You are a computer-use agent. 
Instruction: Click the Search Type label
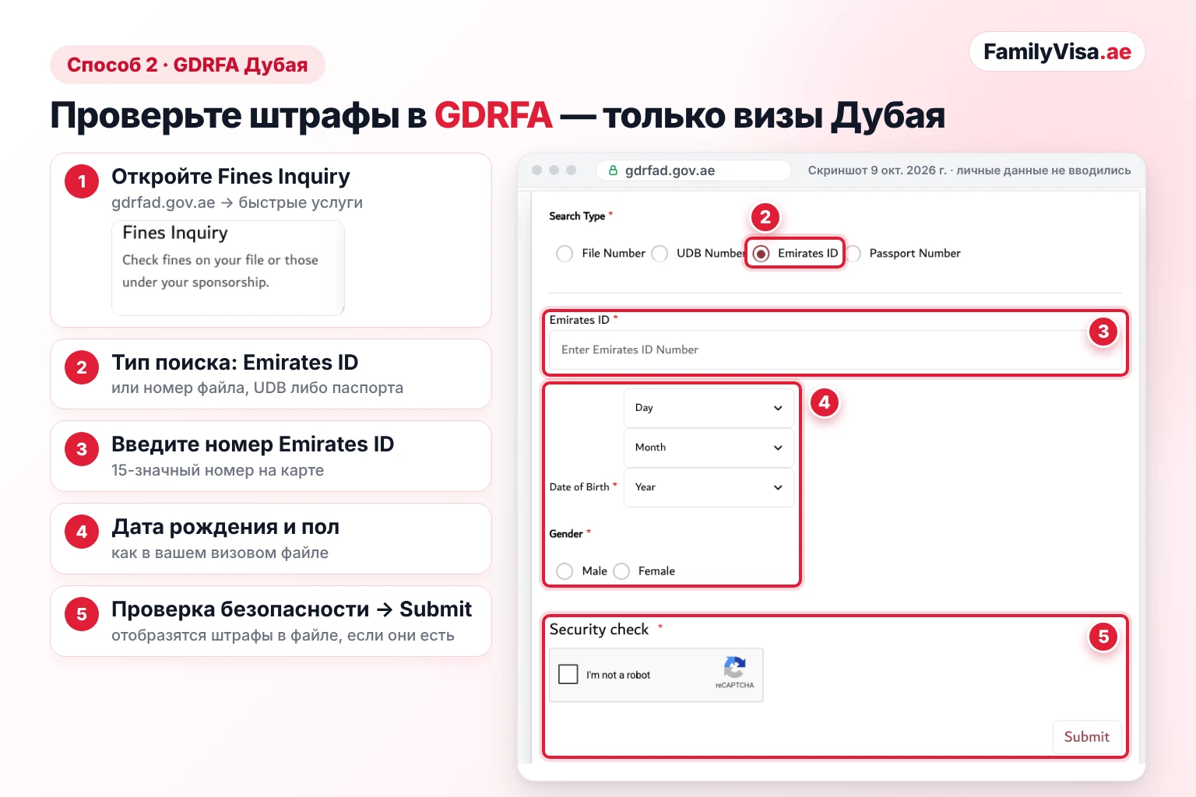tap(577, 216)
